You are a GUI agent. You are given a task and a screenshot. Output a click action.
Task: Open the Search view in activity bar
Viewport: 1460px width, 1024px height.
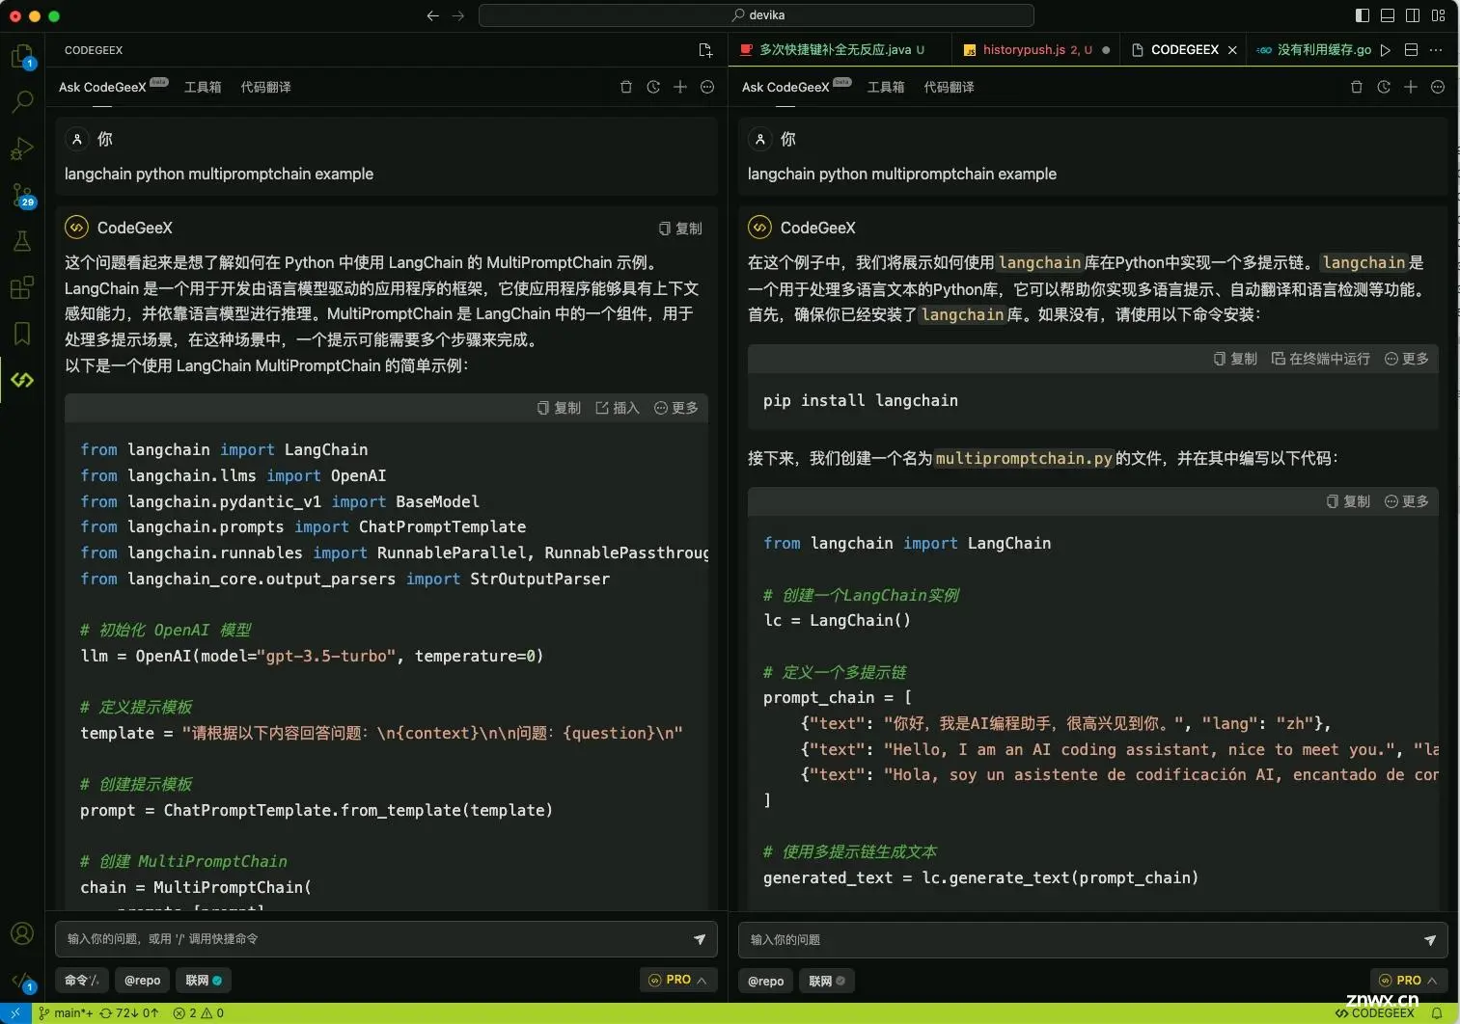[x=21, y=101]
